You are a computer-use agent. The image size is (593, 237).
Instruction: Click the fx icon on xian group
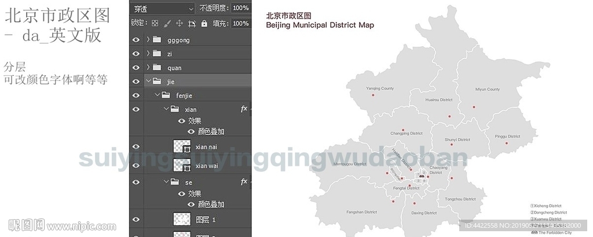click(x=244, y=109)
